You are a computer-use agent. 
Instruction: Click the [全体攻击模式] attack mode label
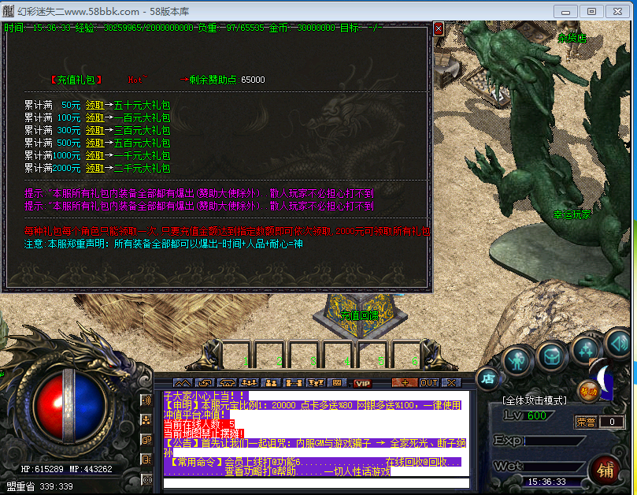click(x=535, y=401)
